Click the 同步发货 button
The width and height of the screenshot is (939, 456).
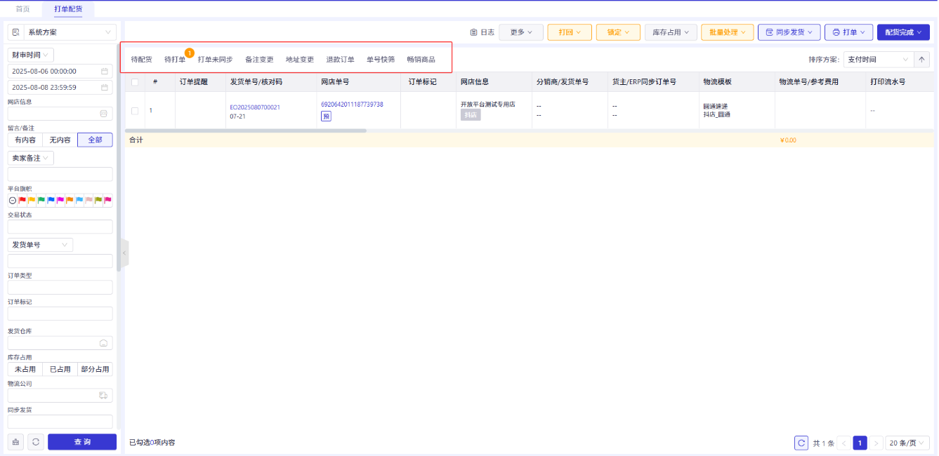(789, 32)
